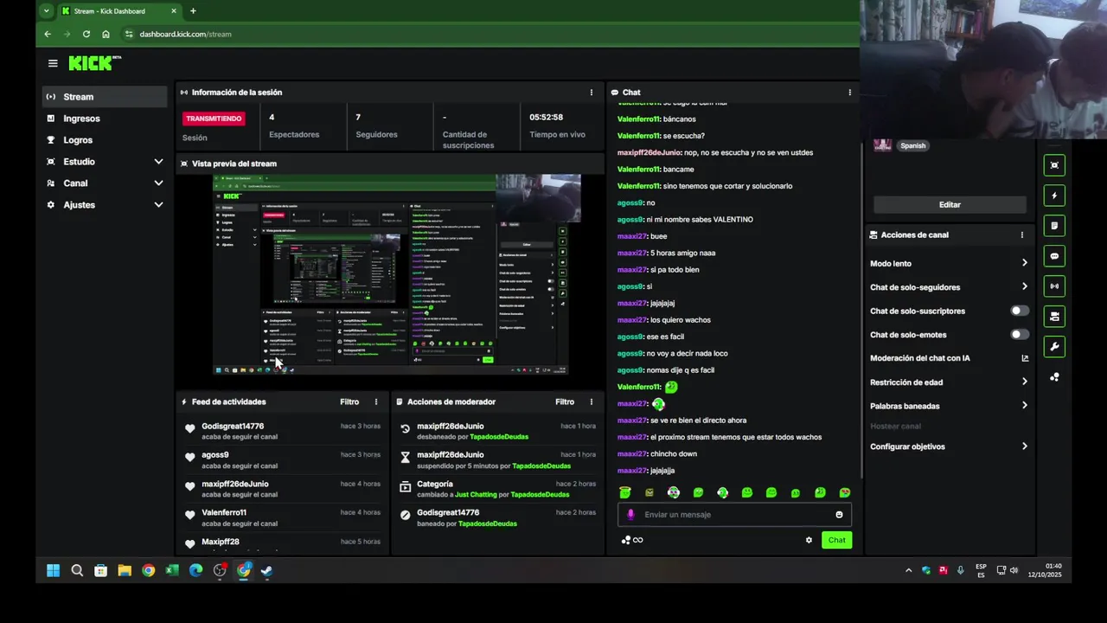Click the browser home button
1107x623 pixels.
tap(106, 34)
